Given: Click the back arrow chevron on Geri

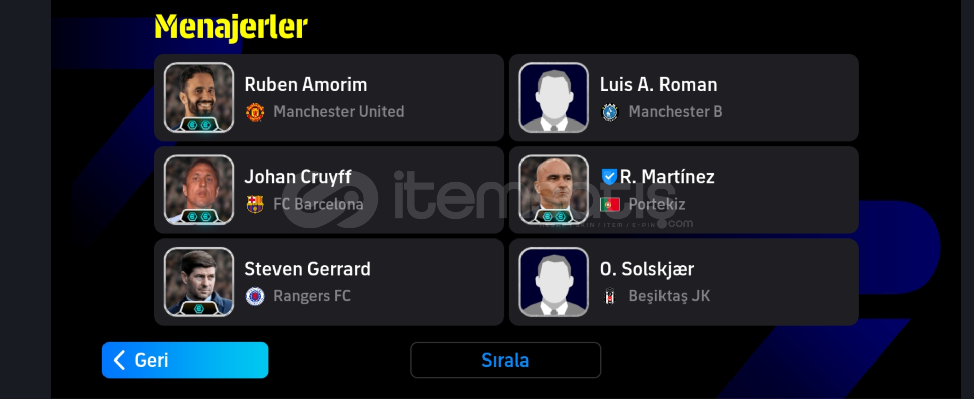Looking at the screenshot, I should 119,360.
